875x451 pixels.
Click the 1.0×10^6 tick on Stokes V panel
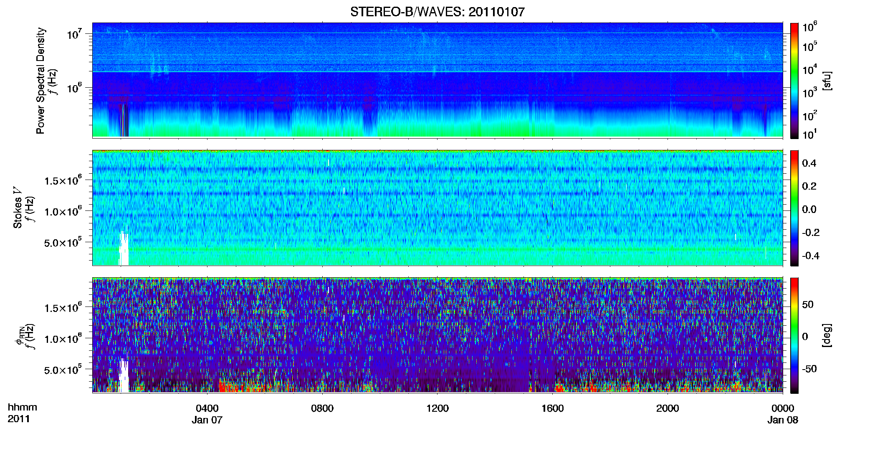pyautogui.click(x=63, y=211)
